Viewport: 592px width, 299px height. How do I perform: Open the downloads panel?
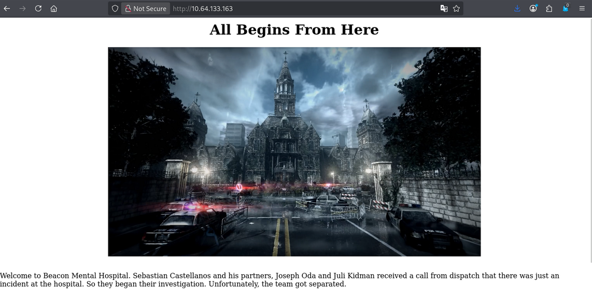point(517,9)
